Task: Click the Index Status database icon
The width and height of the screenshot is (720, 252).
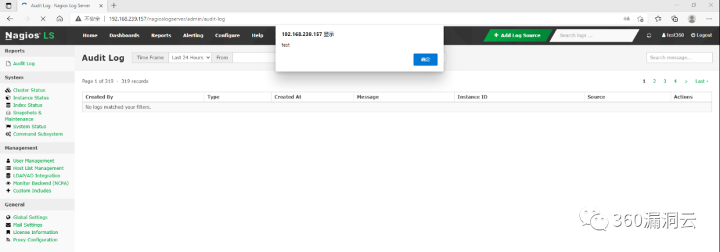Action: click(x=8, y=105)
